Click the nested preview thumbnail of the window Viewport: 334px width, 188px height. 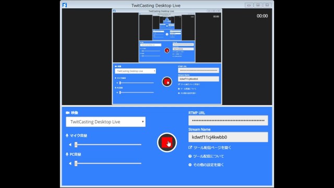pyautogui.click(x=167, y=57)
